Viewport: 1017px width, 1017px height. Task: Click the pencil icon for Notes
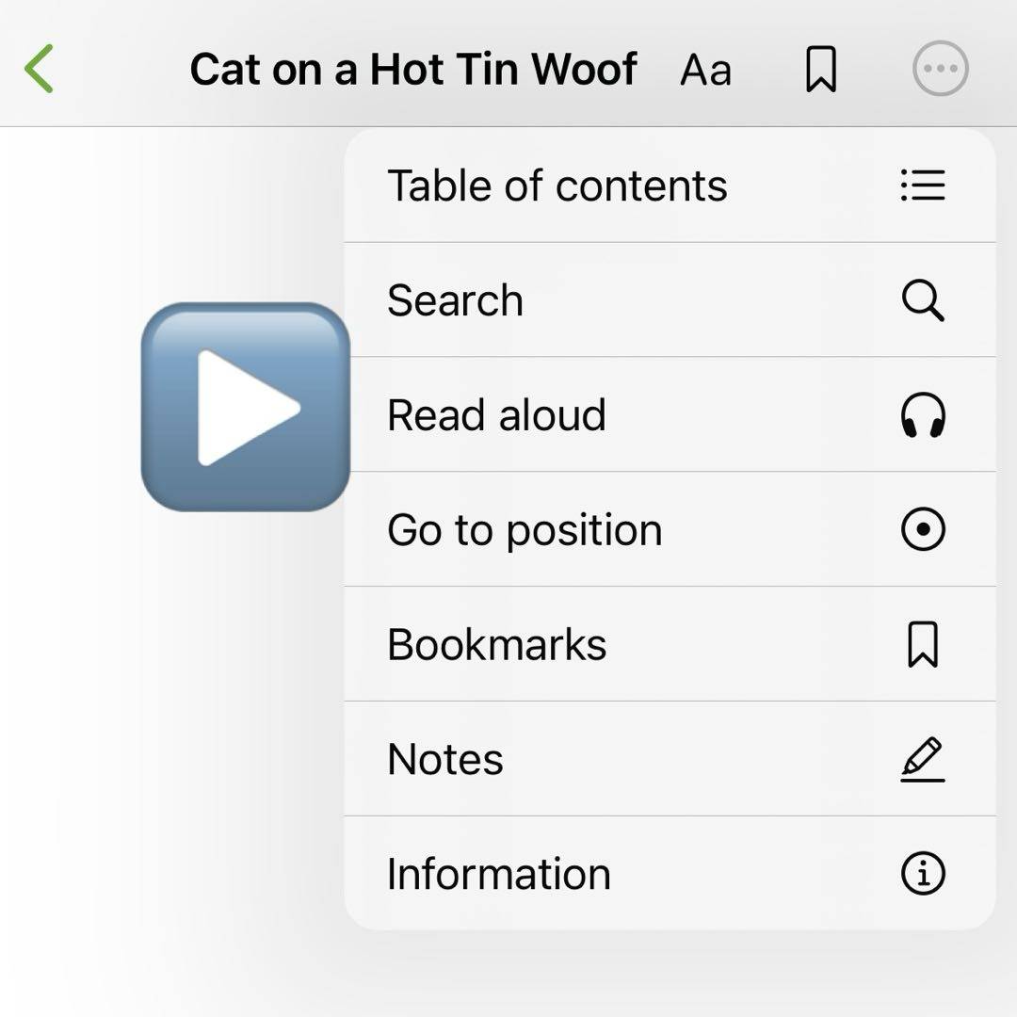tap(922, 760)
